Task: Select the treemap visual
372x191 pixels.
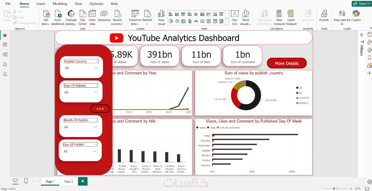Action: (x=183, y=21)
